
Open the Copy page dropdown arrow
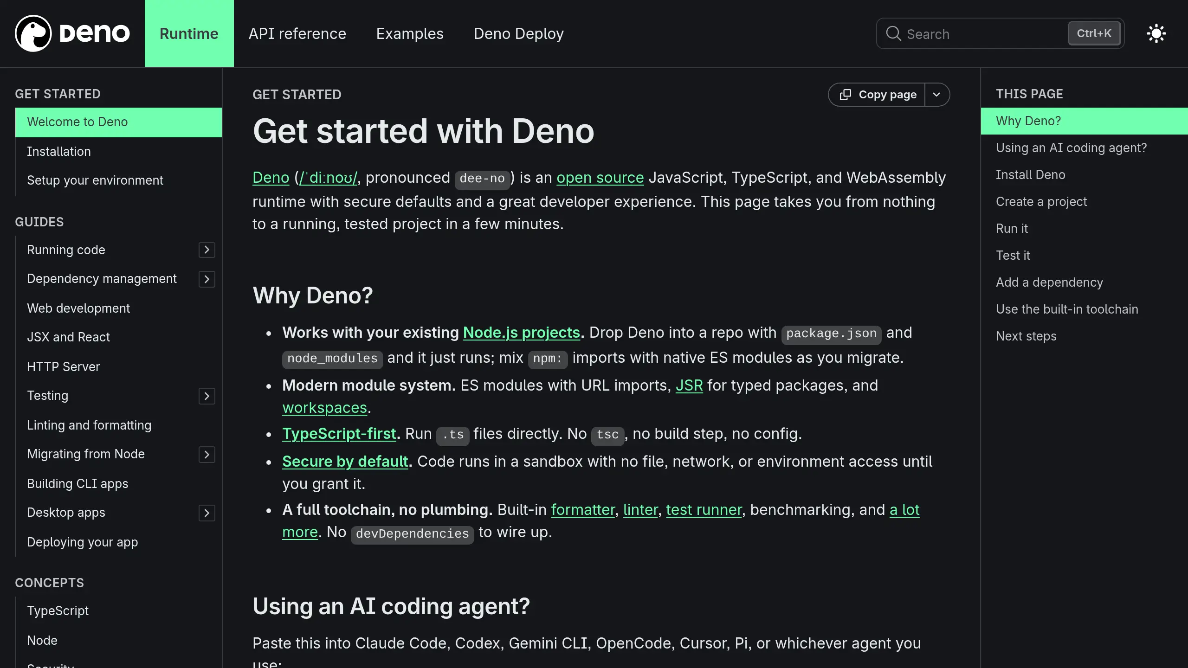[x=936, y=95]
